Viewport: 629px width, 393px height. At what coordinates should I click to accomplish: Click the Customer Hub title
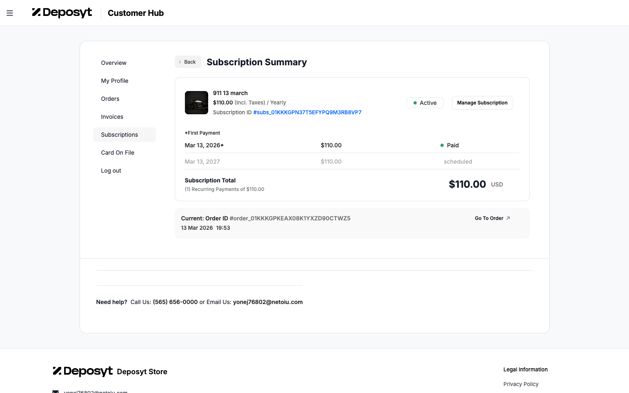point(136,13)
